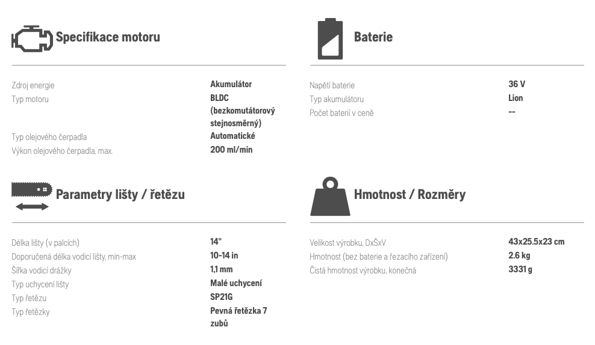Click the Akumulátor value text
This screenshot has height=345, width=595.
point(231,84)
